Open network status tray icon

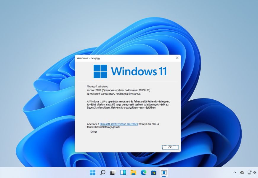pos(249,173)
